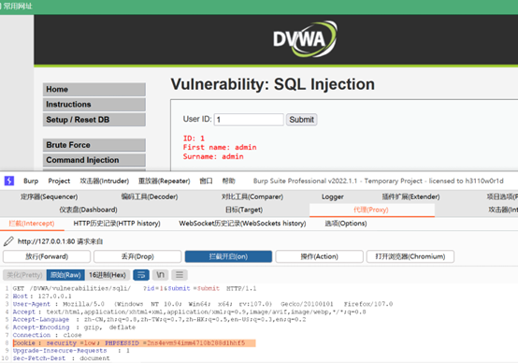Open the Repeater menu in menu bar
This screenshot has height=363, width=518.
click(x=165, y=181)
